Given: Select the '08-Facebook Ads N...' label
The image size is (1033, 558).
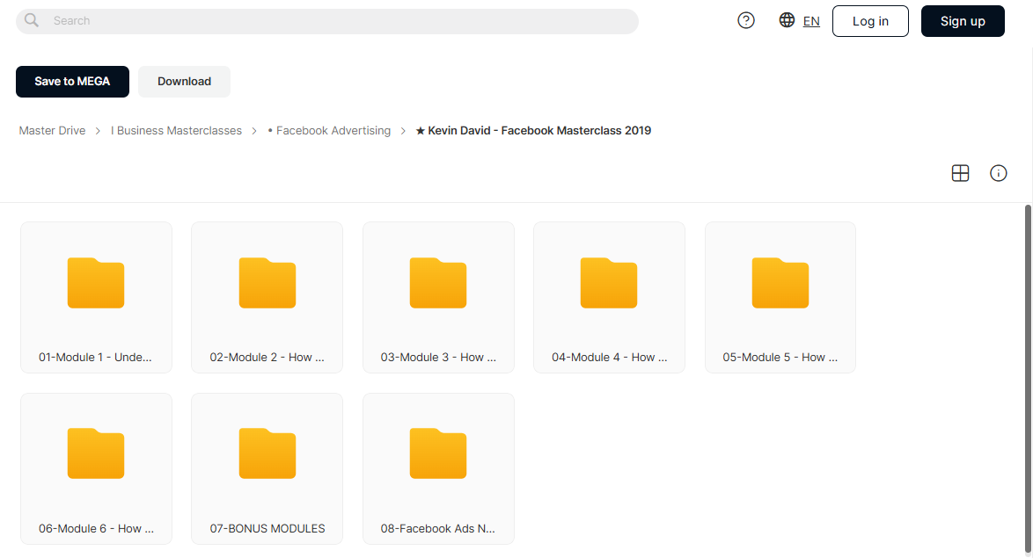Looking at the screenshot, I should [x=437, y=528].
